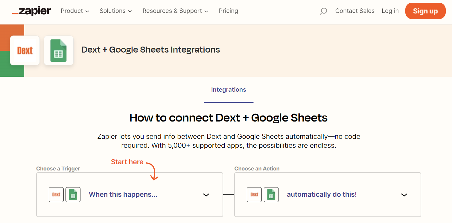Expand the 'When this happens...' trigger chevron

click(206, 195)
